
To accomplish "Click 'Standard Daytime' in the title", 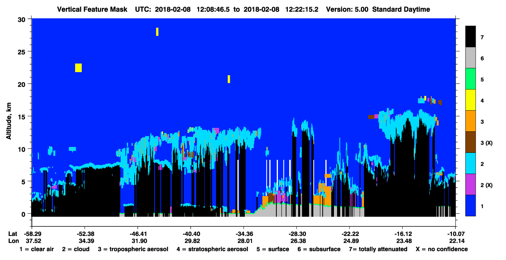I will point(401,9).
